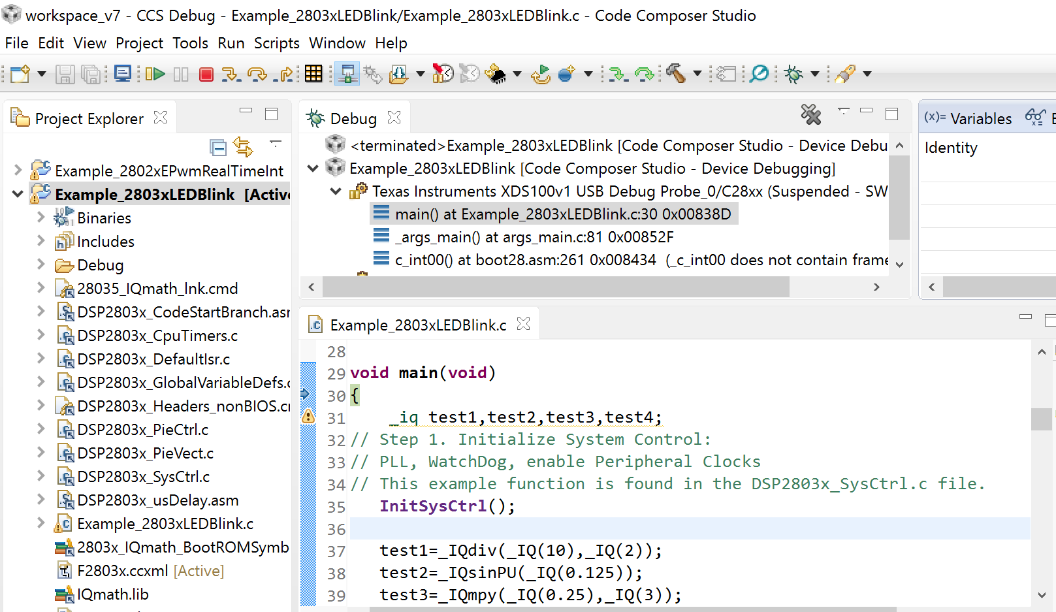Viewport: 1056px width, 612px height.
Task: Select _args_main() stack frame
Action: click(534, 237)
